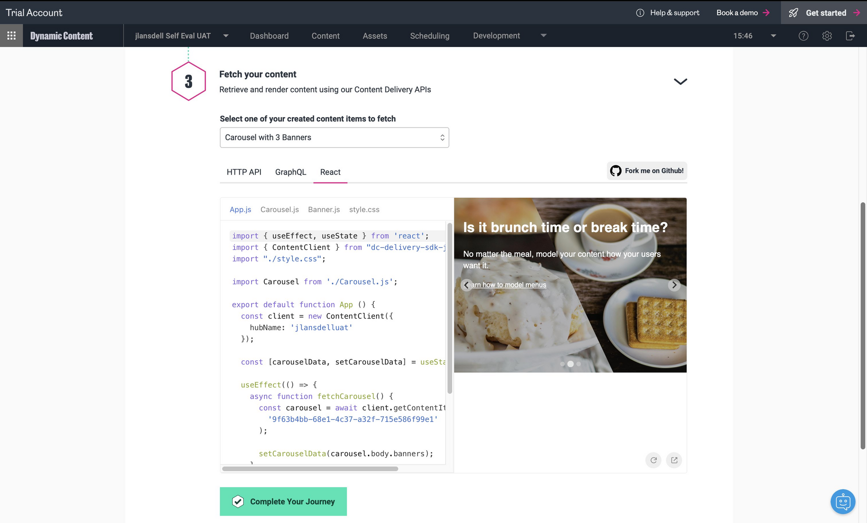The image size is (867, 523).
Task: Click the Book a demo link
Action: 737,13
